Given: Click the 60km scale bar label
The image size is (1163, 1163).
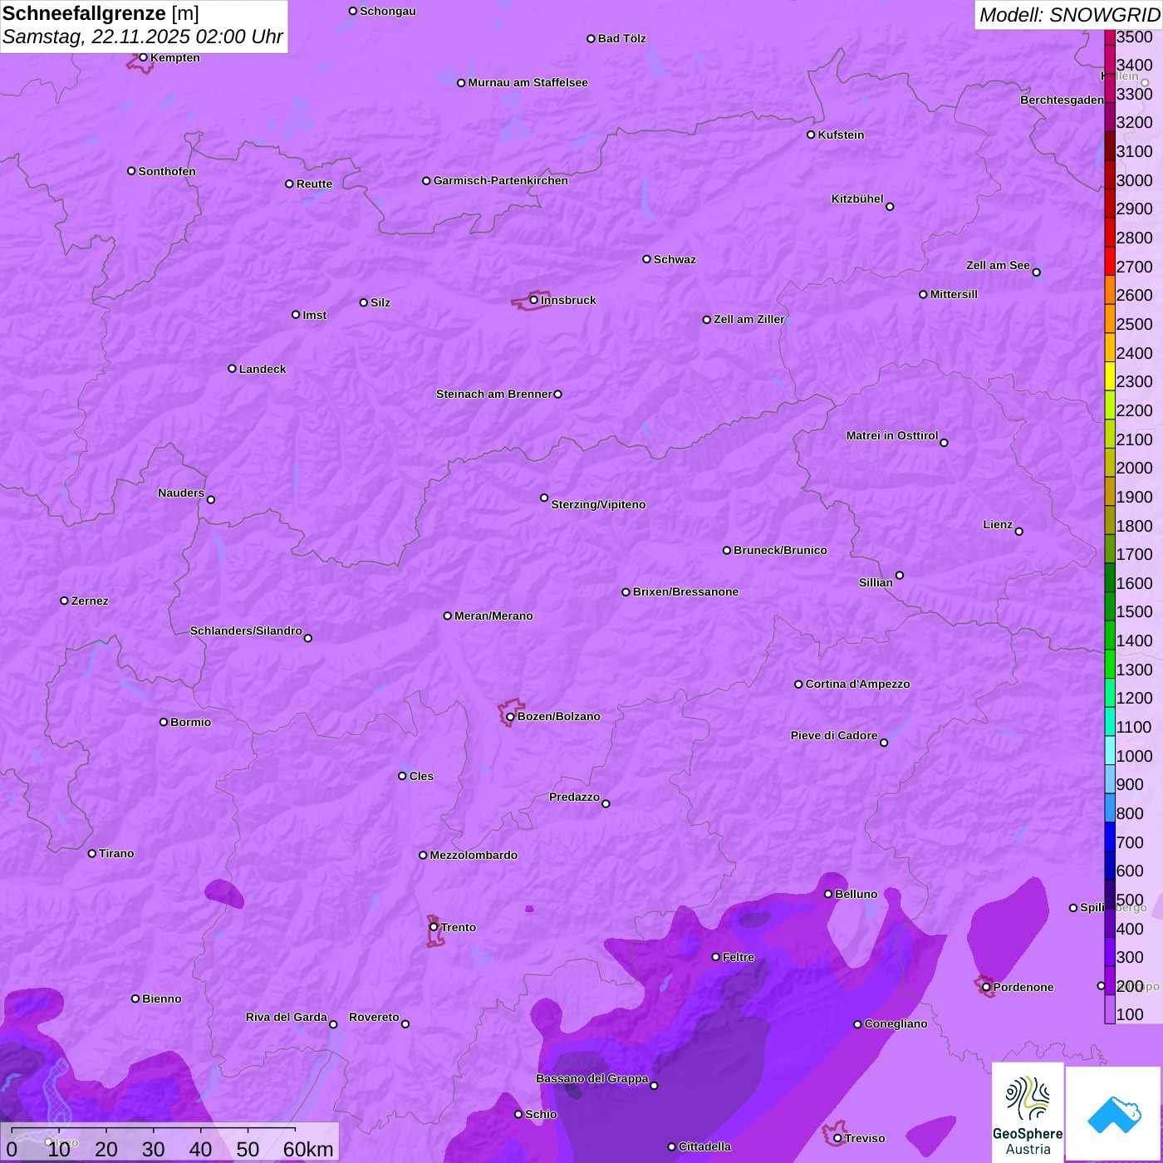Looking at the screenshot, I should click(307, 1149).
